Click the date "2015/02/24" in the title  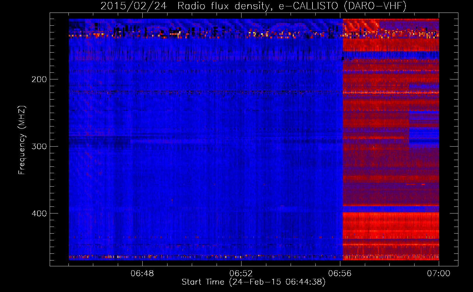134,6
